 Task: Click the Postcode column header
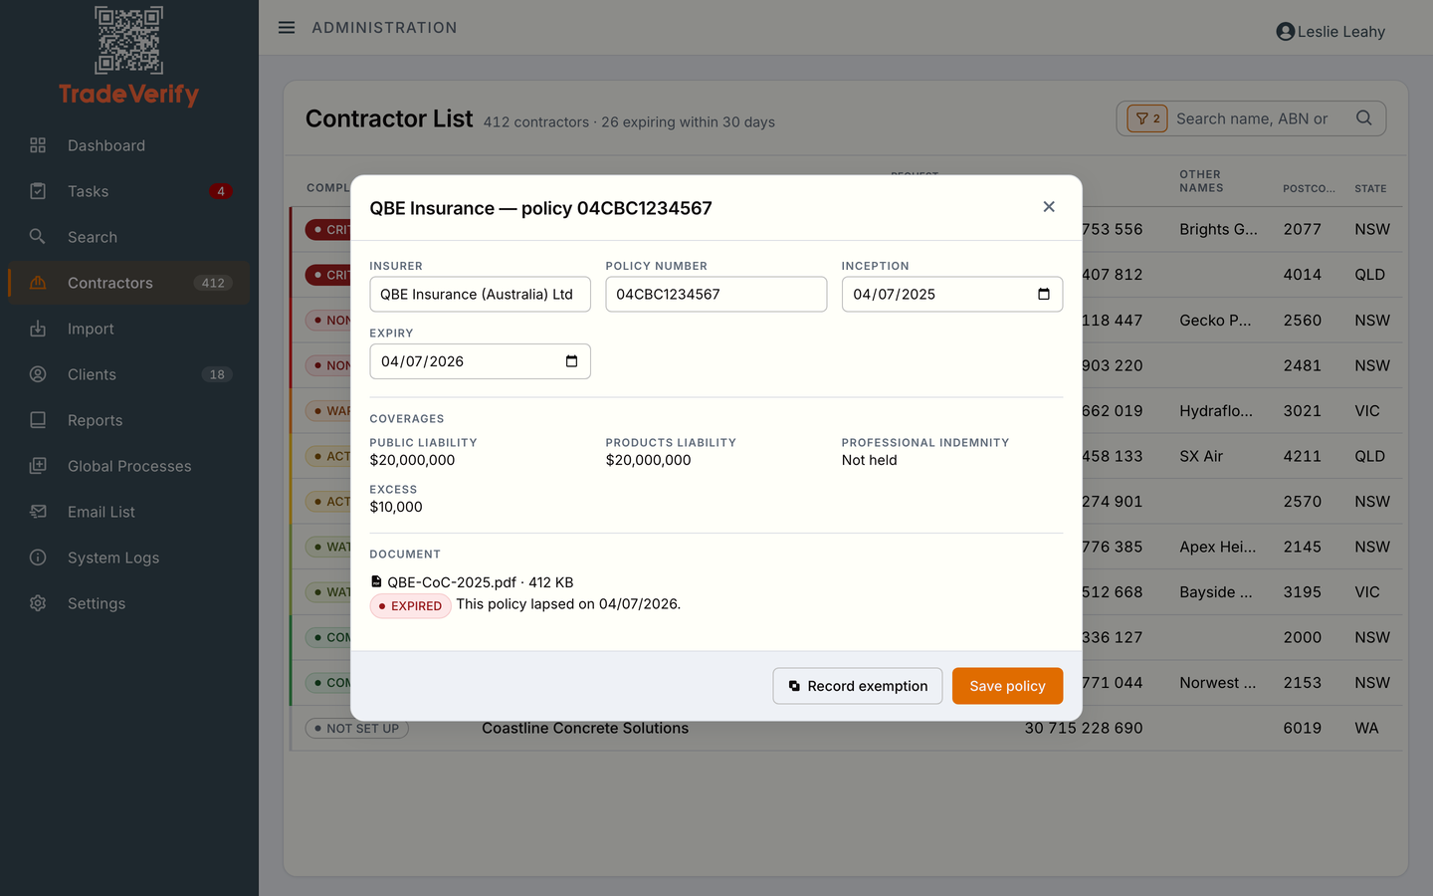click(1309, 188)
